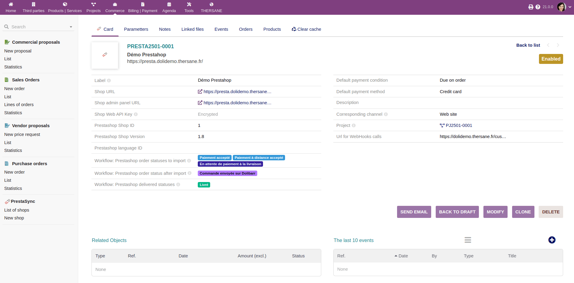Switch to the Parametters tab

pos(136,29)
